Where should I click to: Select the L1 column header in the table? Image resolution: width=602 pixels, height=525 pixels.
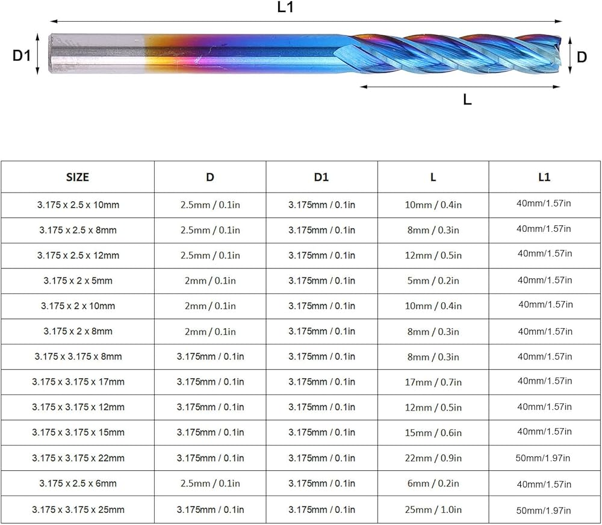point(544,177)
